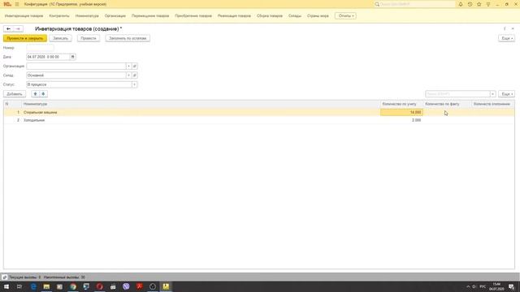Click the Записать button
The height and width of the screenshot is (292, 520).
[x=60, y=38]
